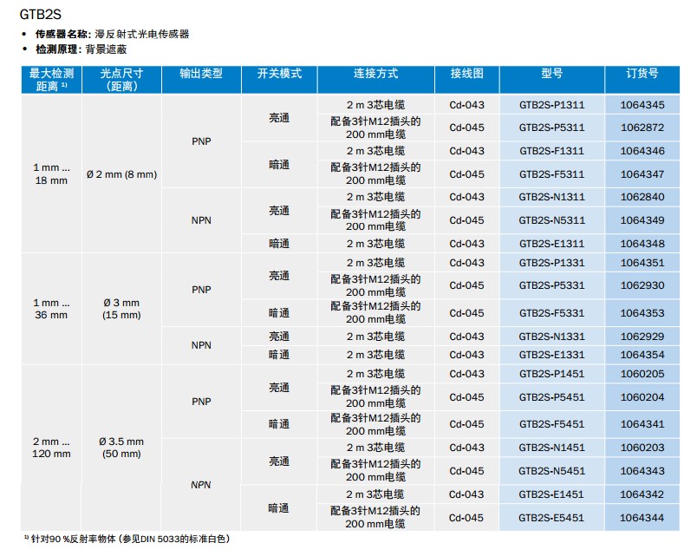Viewport: 697px width, 556px height.
Task: Click the Ø 3.5 mm (50 mm) cell
Action: point(121,448)
